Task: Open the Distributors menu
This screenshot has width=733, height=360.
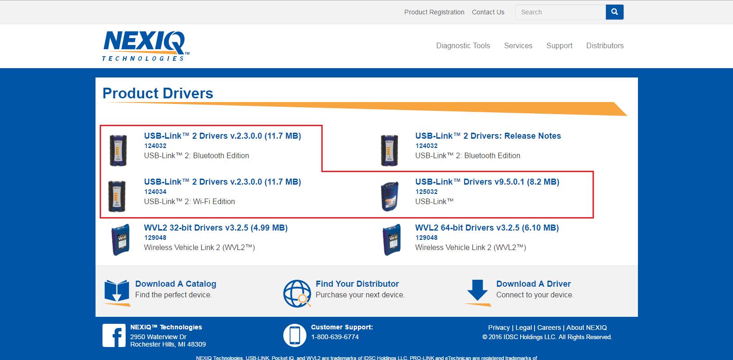Action: (x=605, y=45)
